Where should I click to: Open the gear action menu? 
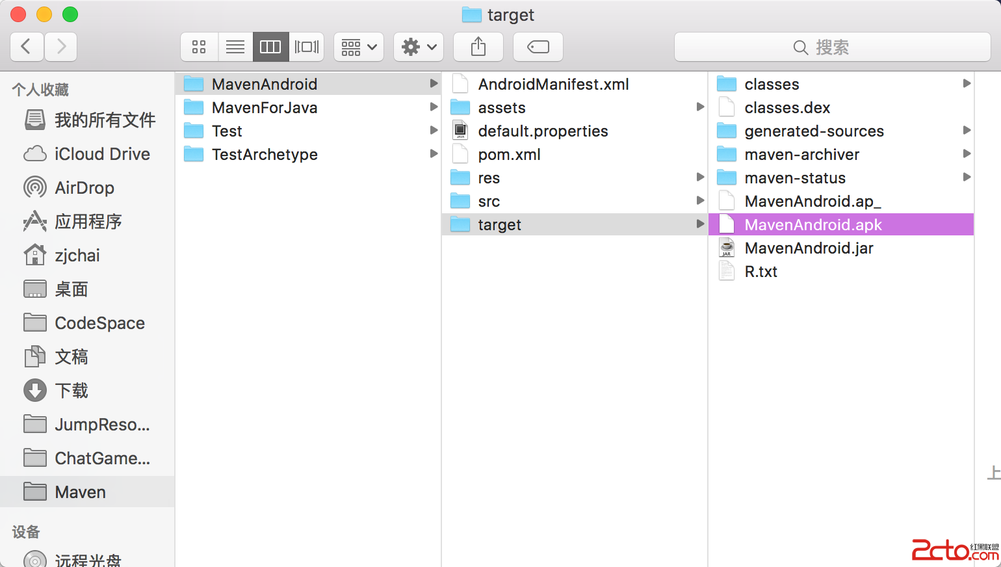tap(419, 47)
